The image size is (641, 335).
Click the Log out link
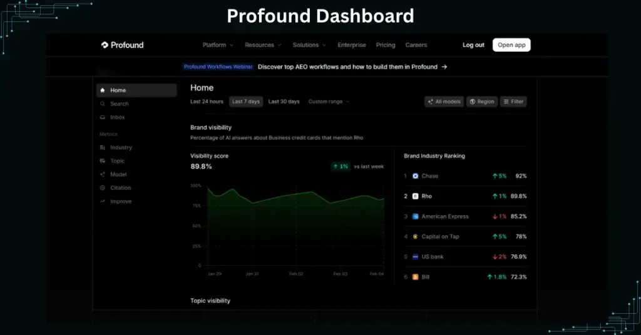point(473,45)
